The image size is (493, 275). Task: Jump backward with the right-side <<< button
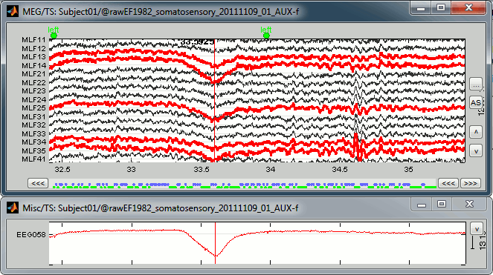click(x=448, y=183)
